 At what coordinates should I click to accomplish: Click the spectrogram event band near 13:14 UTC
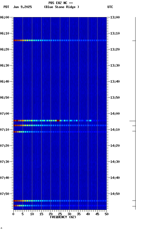pyautogui.click(x=60, y=40)
